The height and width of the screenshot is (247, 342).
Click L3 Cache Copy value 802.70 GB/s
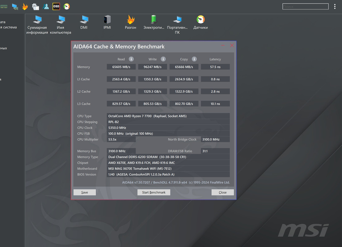tap(184, 104)
